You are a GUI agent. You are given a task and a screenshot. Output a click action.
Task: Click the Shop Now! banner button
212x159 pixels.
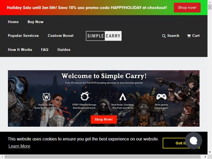(104, 120)
